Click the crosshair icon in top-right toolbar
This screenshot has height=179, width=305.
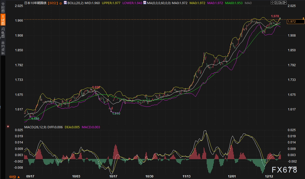[273, 3]
